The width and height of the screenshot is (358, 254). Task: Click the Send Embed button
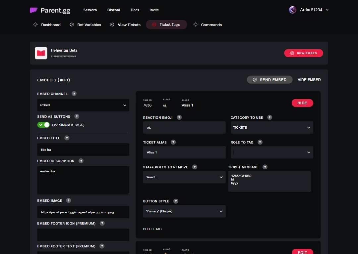[x=269, y=80]
